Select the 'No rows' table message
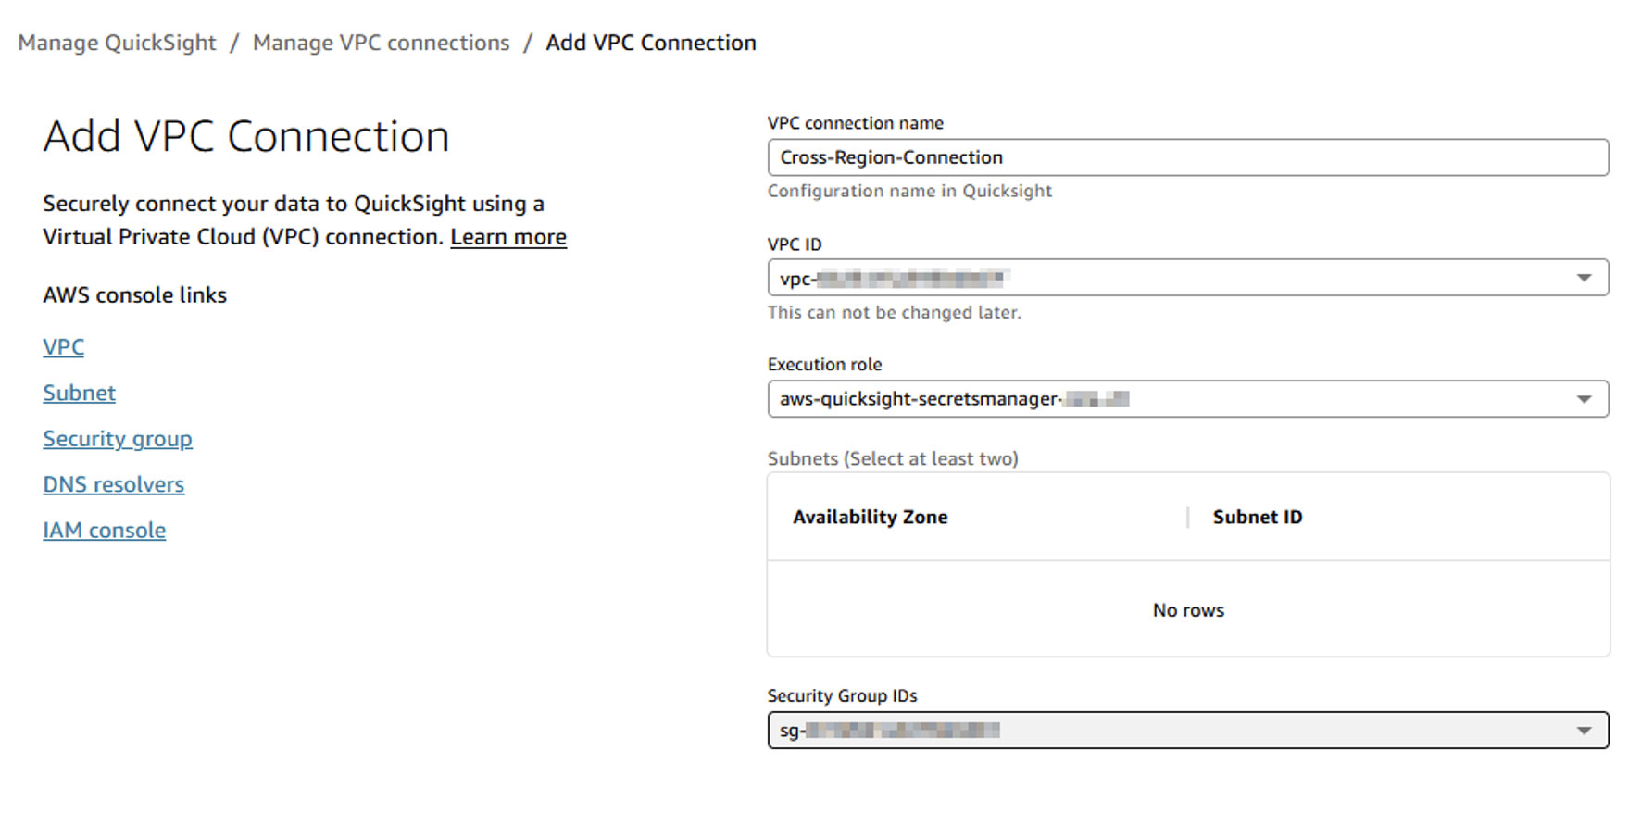Viewport: 1641px width, 813px height. pyautogui.click(x=1188, y=610)
